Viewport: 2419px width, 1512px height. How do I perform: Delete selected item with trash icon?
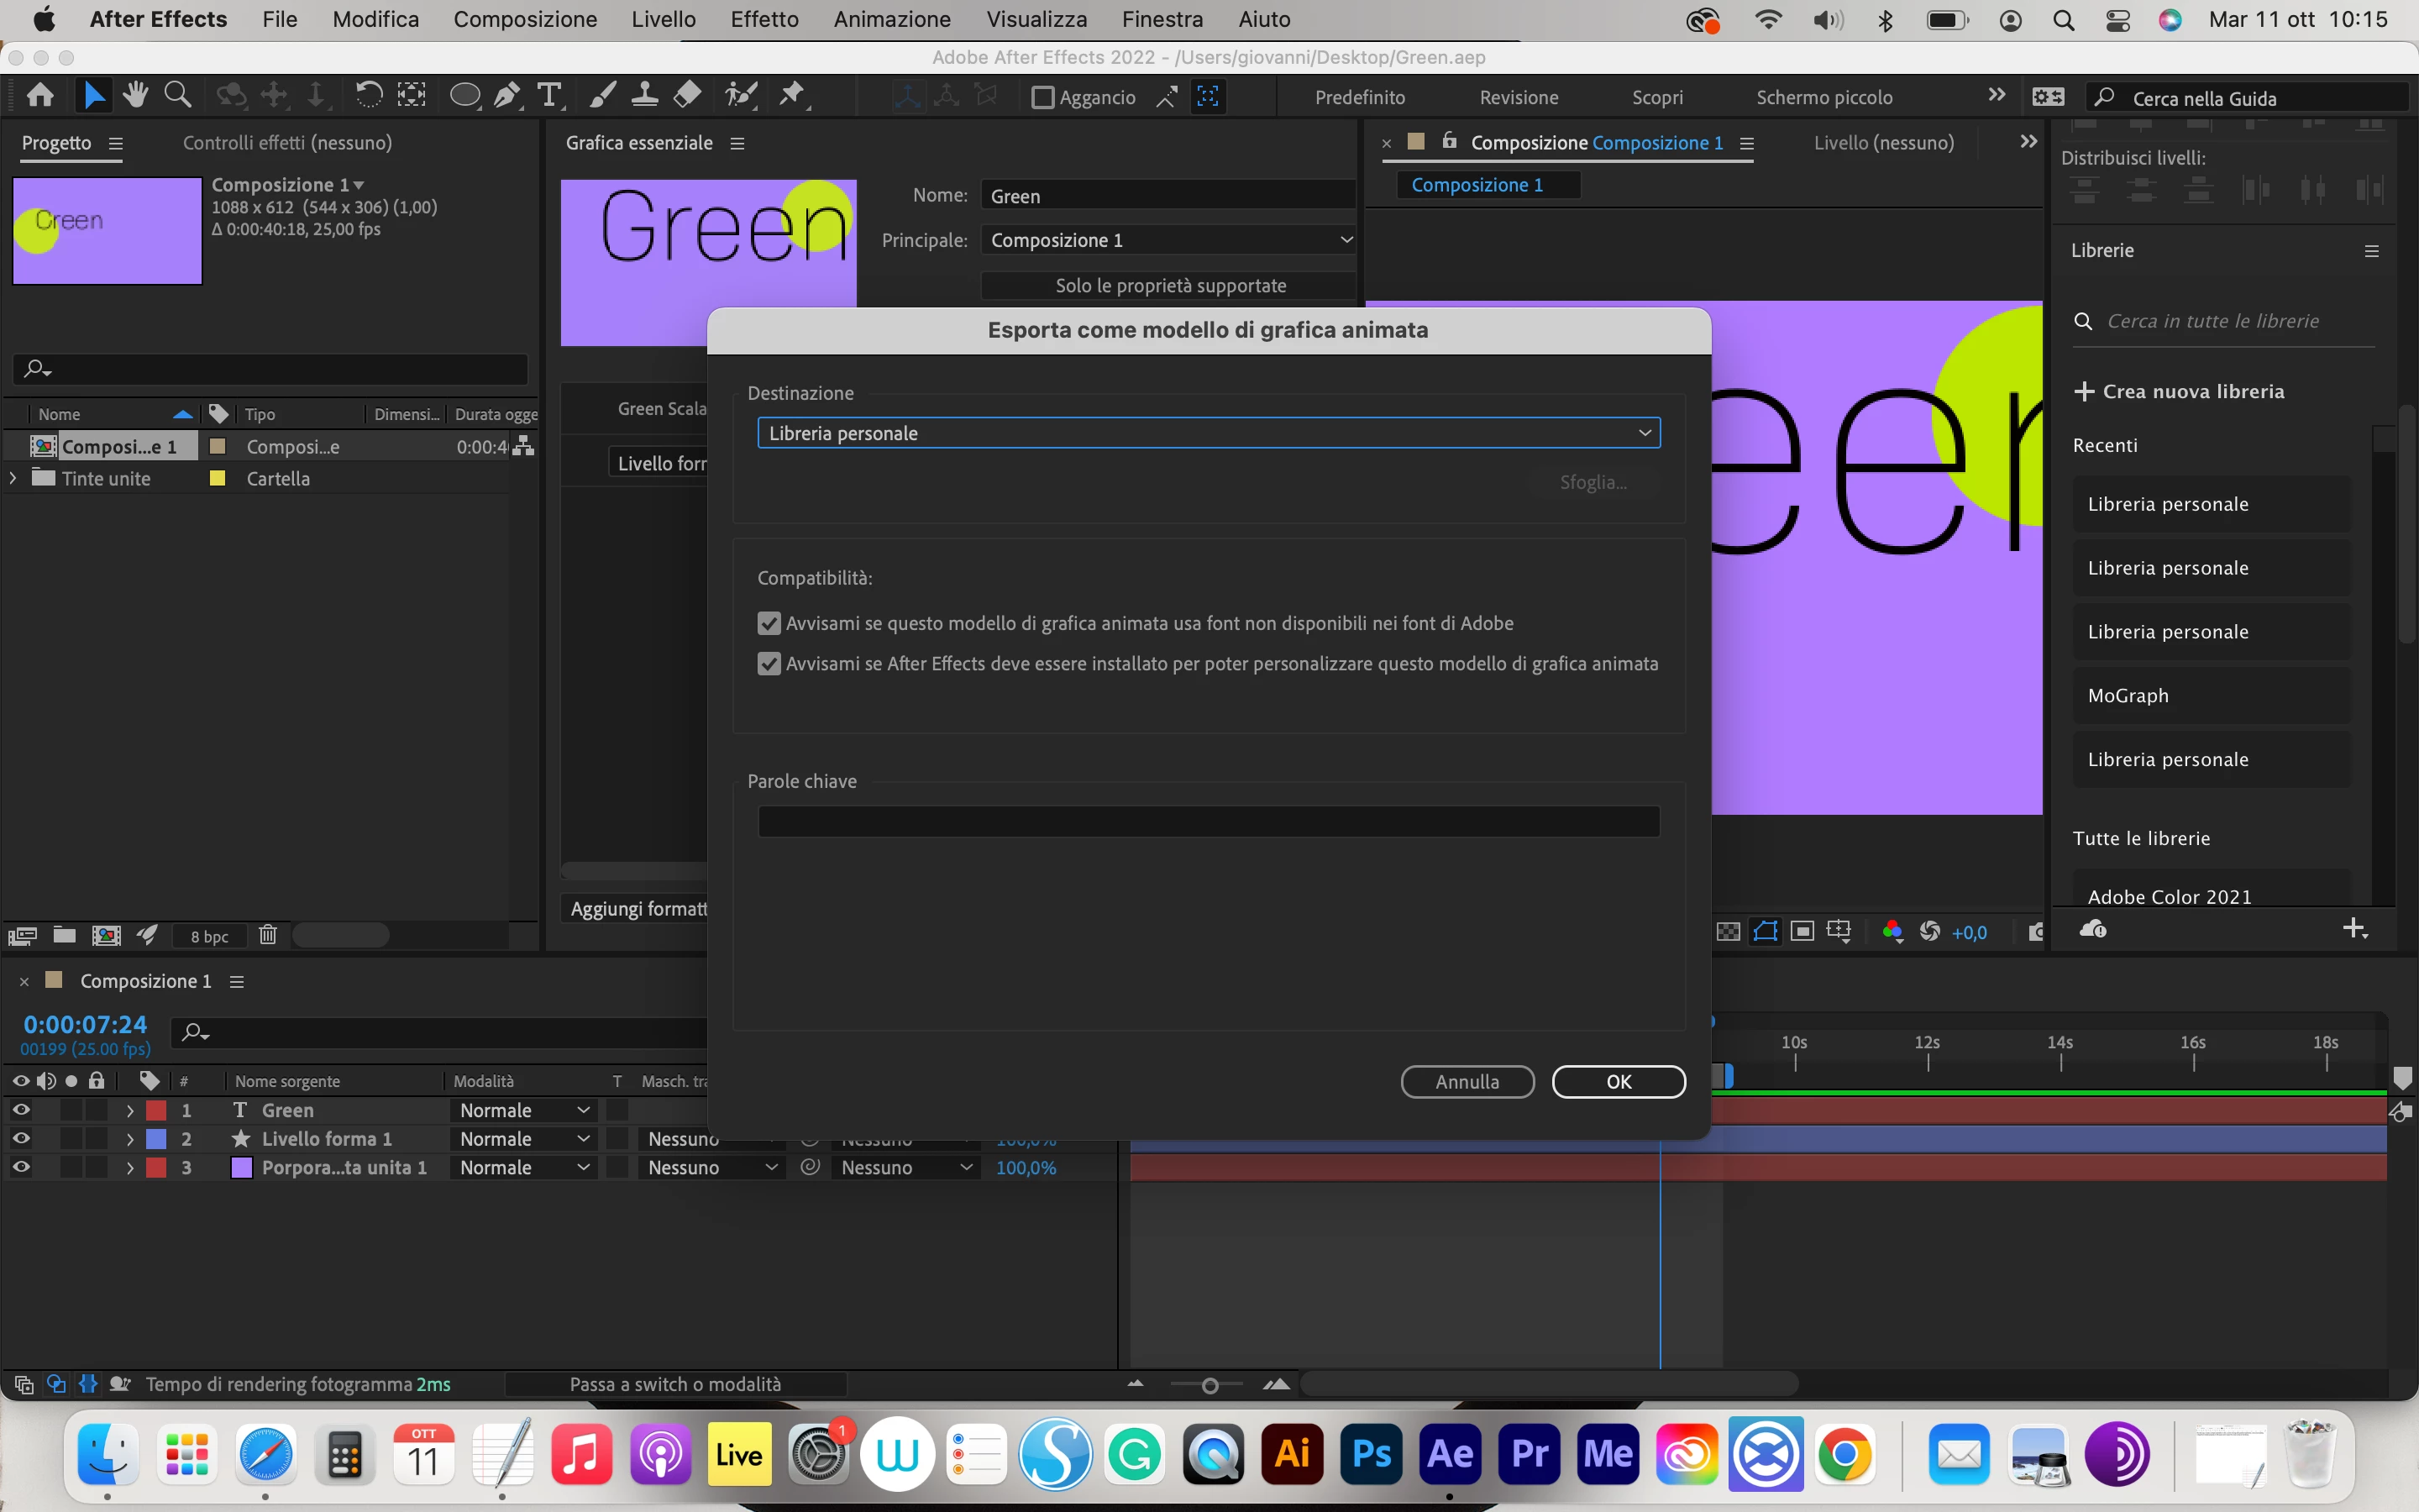pos(267,936)
